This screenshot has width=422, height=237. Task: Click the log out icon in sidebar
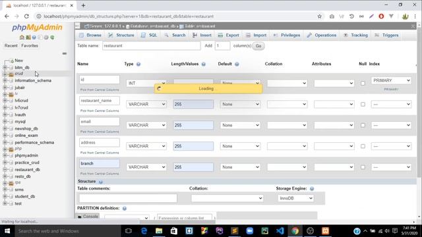28,38
